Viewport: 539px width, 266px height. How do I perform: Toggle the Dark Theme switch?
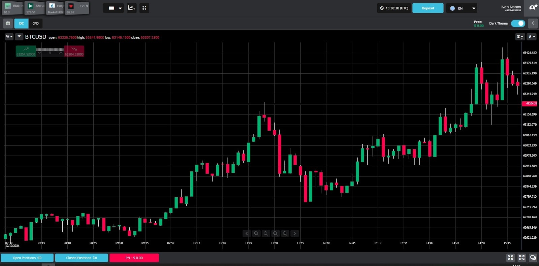coord(518,23)
